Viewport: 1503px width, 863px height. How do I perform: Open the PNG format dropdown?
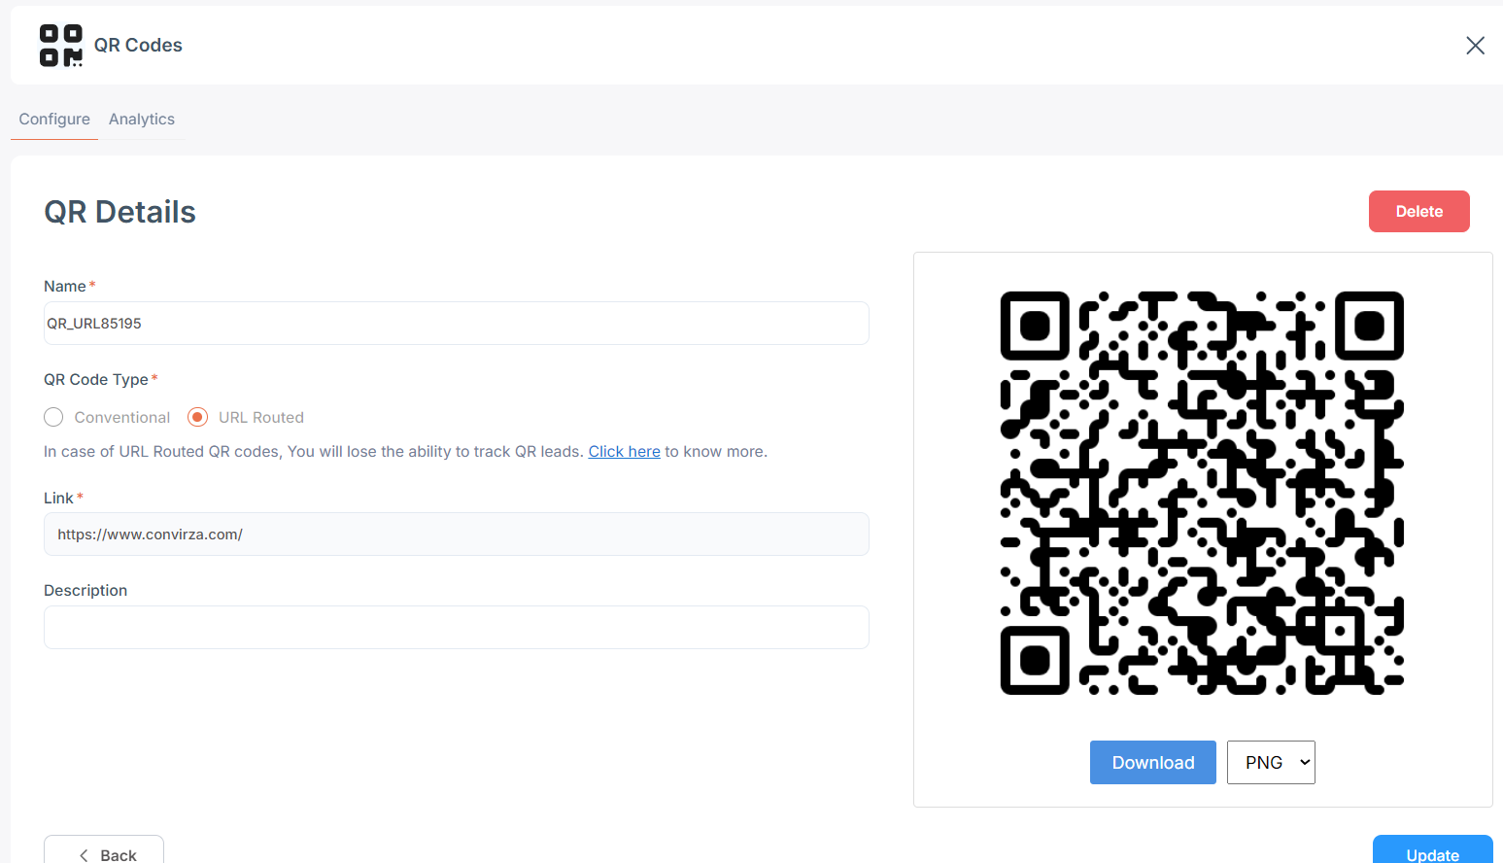coord(1271,763)
